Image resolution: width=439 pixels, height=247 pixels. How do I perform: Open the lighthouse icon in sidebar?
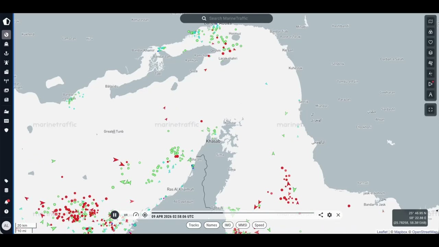click(6, 62)
